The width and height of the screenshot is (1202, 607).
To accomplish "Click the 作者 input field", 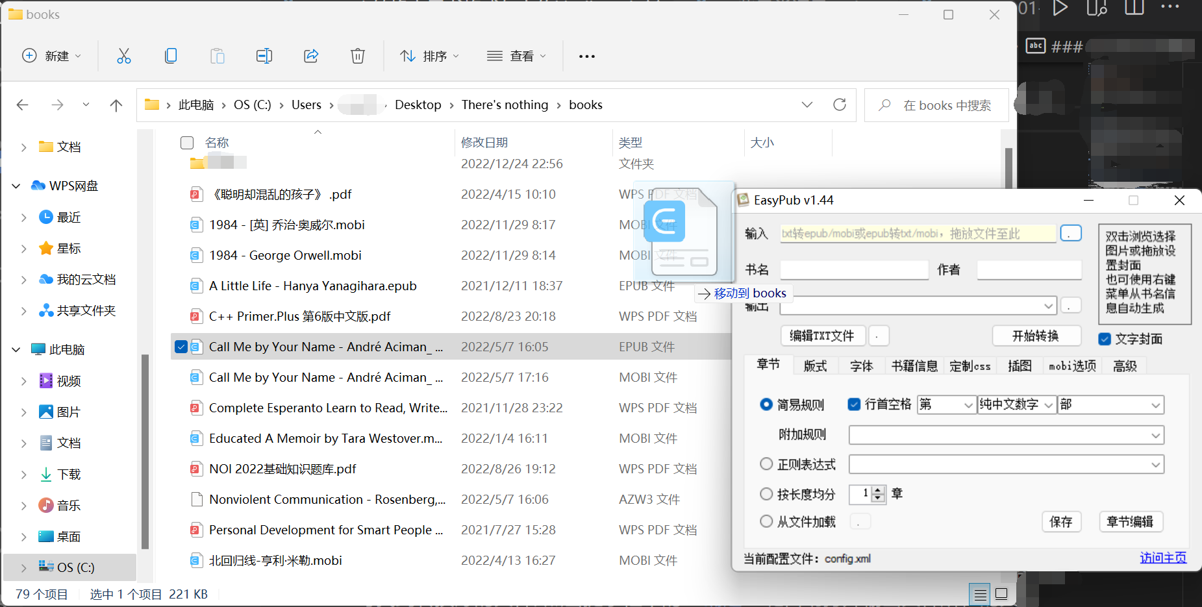I will [x=1029, y=269].
